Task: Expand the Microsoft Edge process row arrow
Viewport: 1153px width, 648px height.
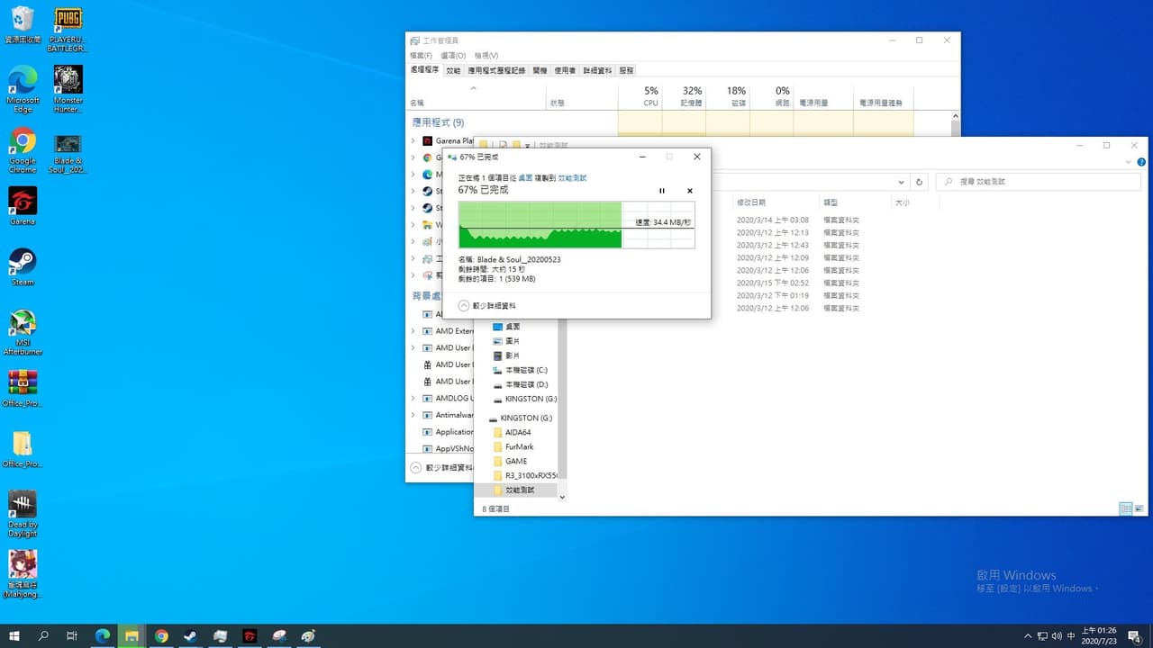Action: 413,175
